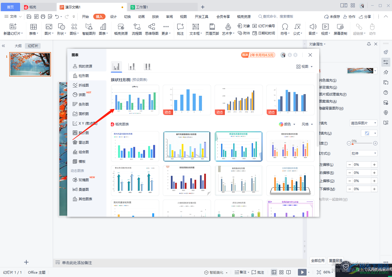This screenshot has height=277, width=392.
Task: Click the 图片 picture icon
Action: (x=49, y=27)
